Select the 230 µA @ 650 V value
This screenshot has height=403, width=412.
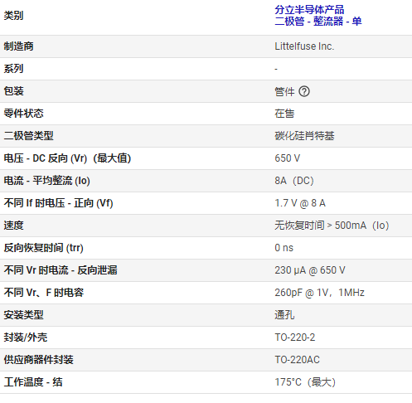[310, 270]
